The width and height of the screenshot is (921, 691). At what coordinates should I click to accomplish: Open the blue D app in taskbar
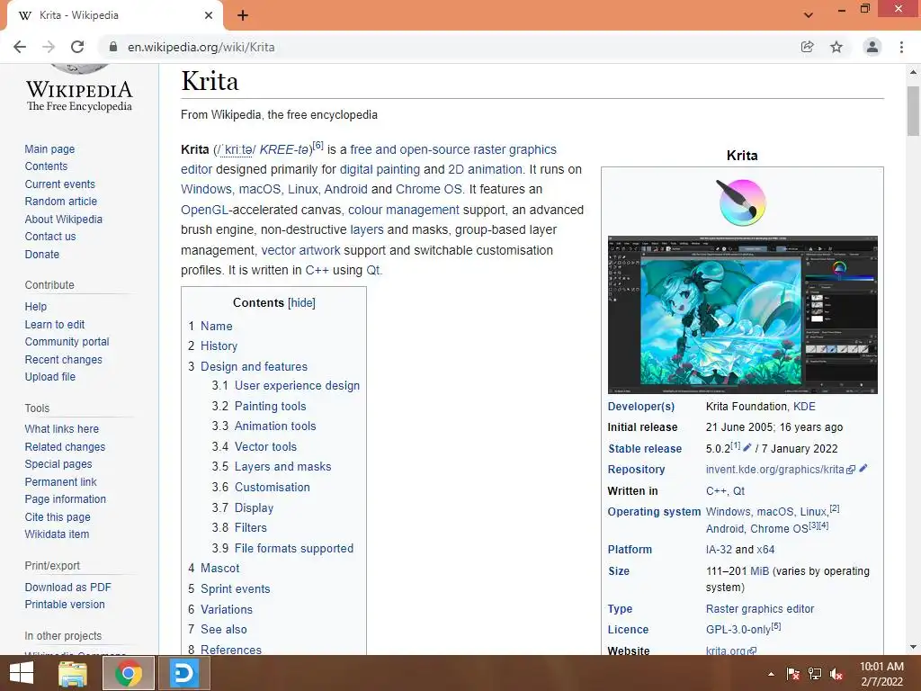point(183,673)
